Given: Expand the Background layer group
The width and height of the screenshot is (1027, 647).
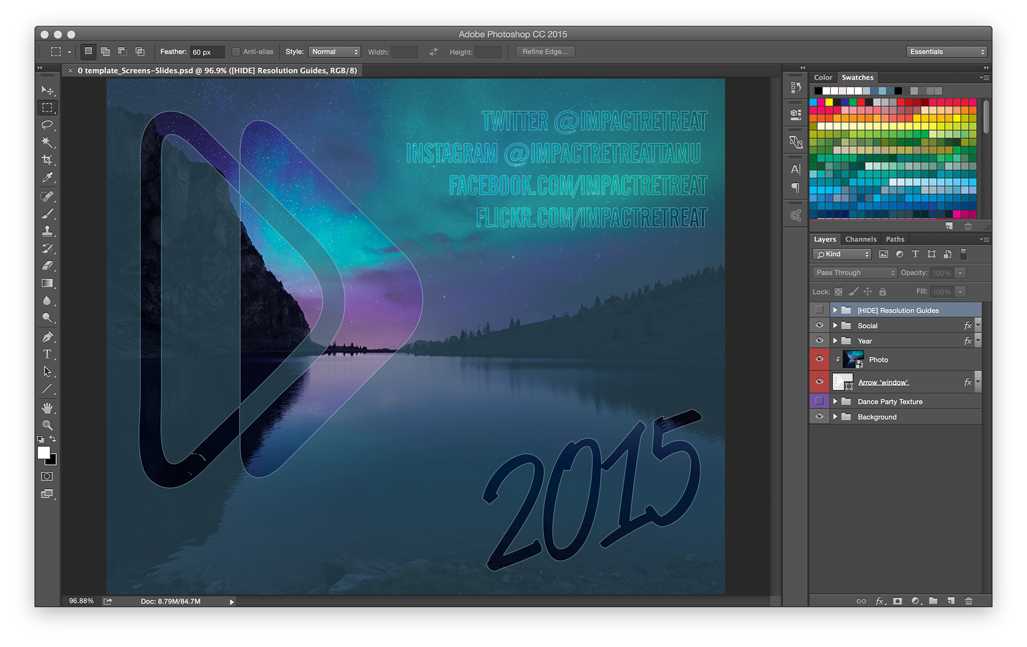Looking at the screenshot, I should (x=835, y=417).
